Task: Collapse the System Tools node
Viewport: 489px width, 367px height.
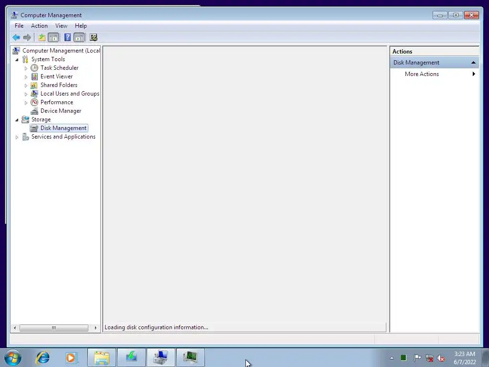Action: point(17,60)
